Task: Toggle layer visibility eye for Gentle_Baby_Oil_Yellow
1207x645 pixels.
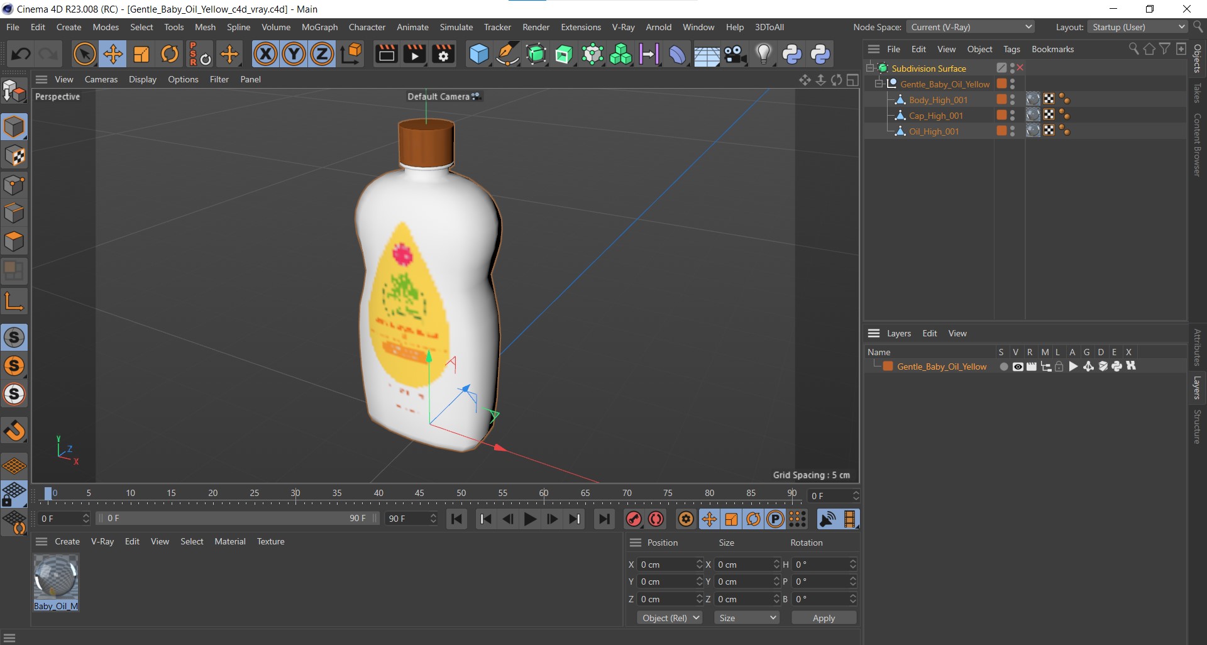Action: pyautogui.click(x=1018, y=367)
